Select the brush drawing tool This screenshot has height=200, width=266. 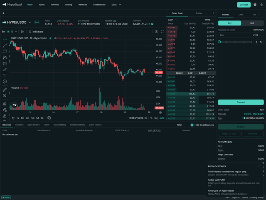[x=5, y=70]
